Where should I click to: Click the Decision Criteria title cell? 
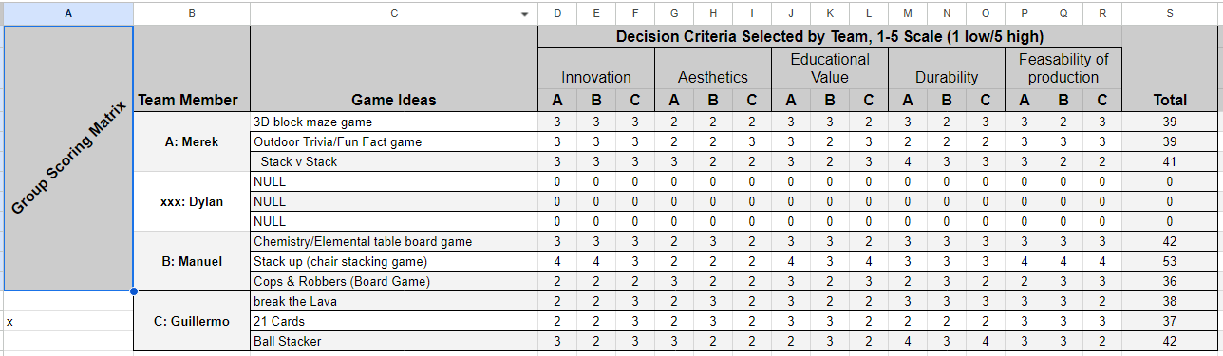click(x=830, y=37)
